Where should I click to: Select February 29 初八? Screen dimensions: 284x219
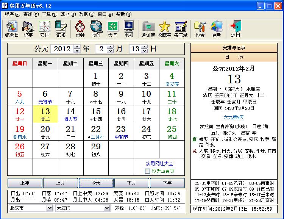[x=96, y=149]
